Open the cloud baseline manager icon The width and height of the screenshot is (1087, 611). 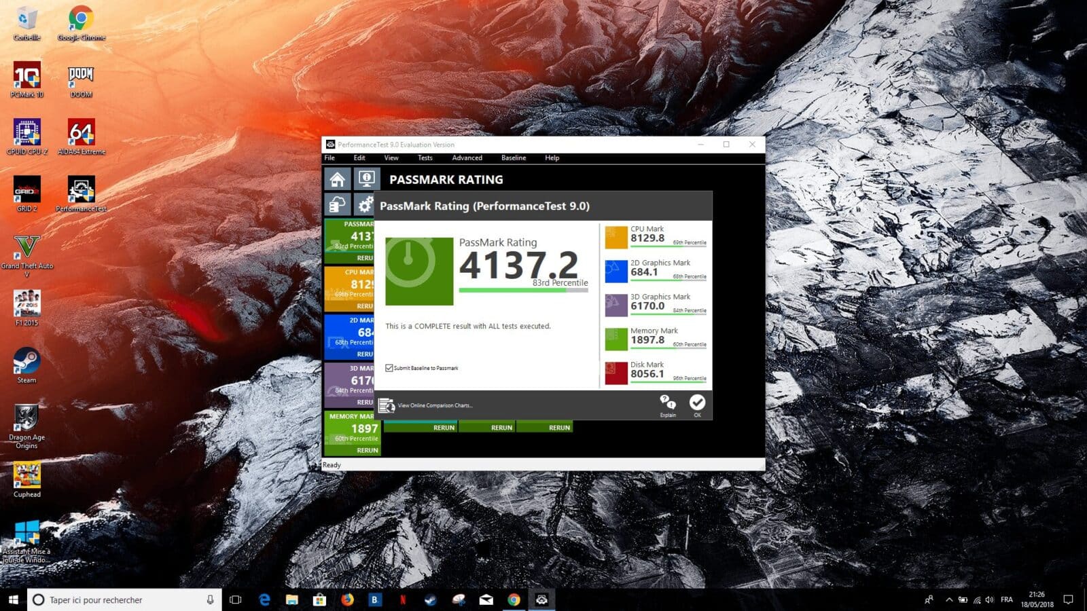pos(338,204)
